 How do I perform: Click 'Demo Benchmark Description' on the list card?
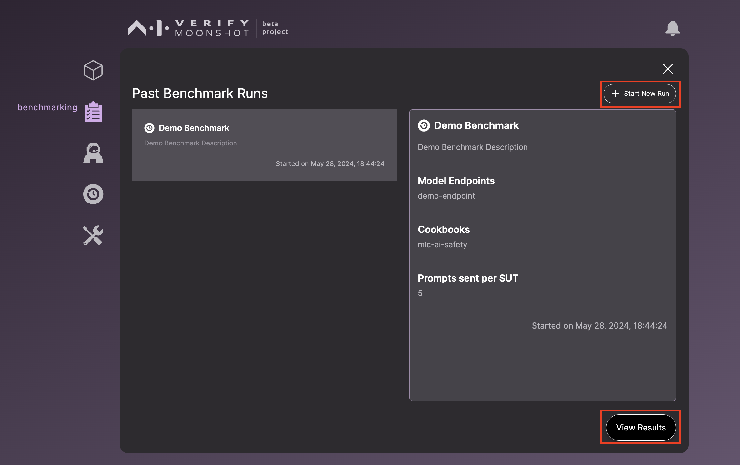point(190,143)
